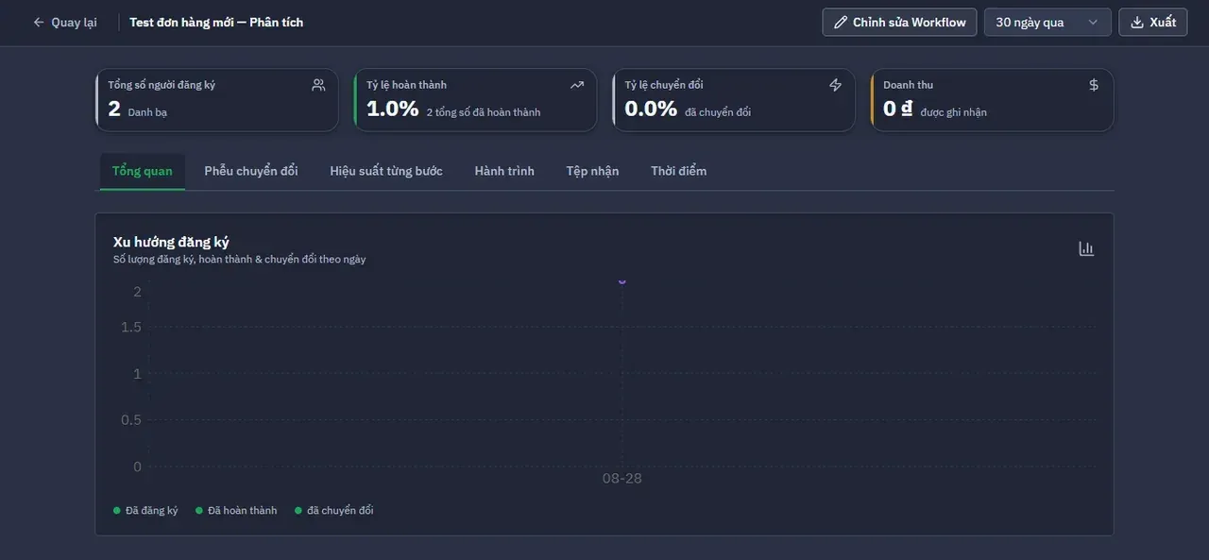This screenshot has height=560, width=1209.
Task: Go back using Quay lại
Action: click(x=64, y=22)
